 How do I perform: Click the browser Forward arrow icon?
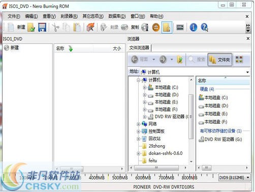coord(163,59)
